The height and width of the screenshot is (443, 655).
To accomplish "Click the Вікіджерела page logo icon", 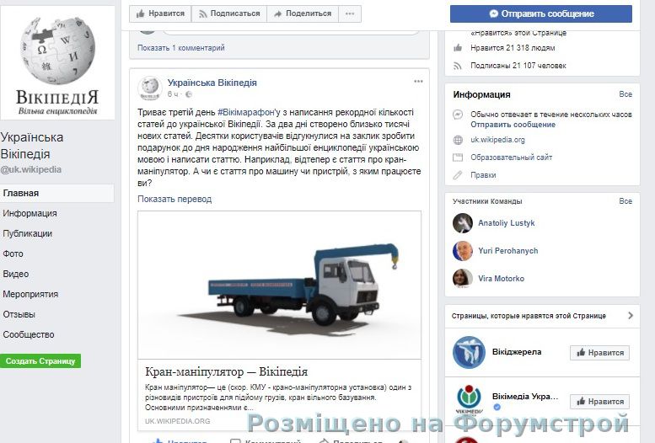I will pyautogui.click(x=469, y=352).
